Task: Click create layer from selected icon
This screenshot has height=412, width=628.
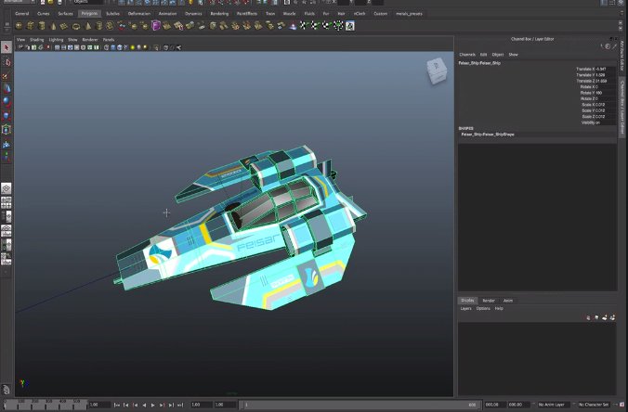Action: pyautogui.click(x=612, y=317)
